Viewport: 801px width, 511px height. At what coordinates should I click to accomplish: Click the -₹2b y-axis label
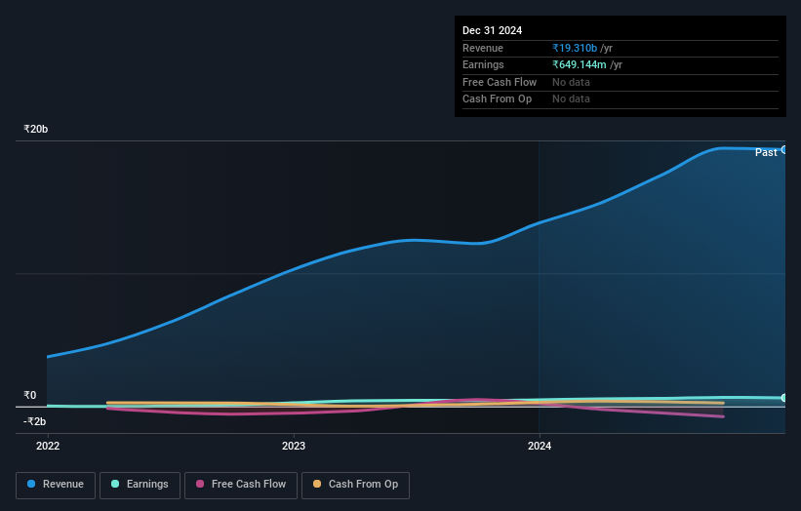tap(35, 421)
